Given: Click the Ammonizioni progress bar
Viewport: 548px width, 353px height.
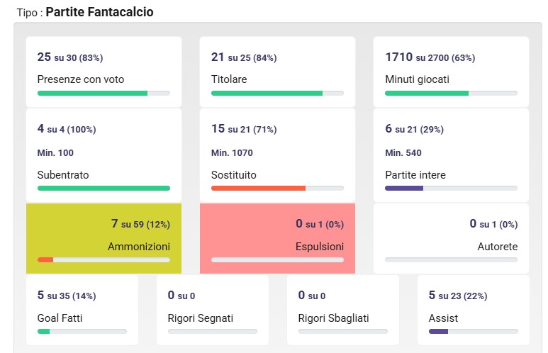Looking at the screenshot, I should coord(104,259).
